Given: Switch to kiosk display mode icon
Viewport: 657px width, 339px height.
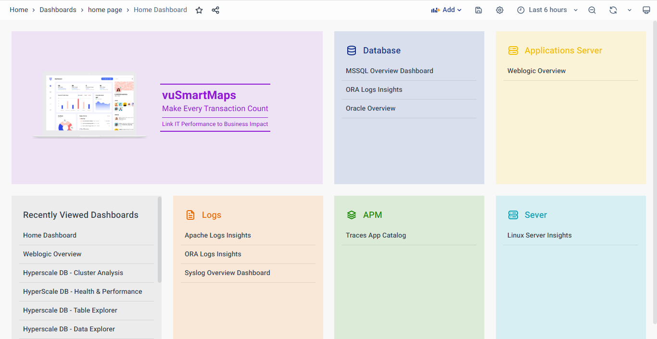Looking at the screenshot, I should 646,10.
